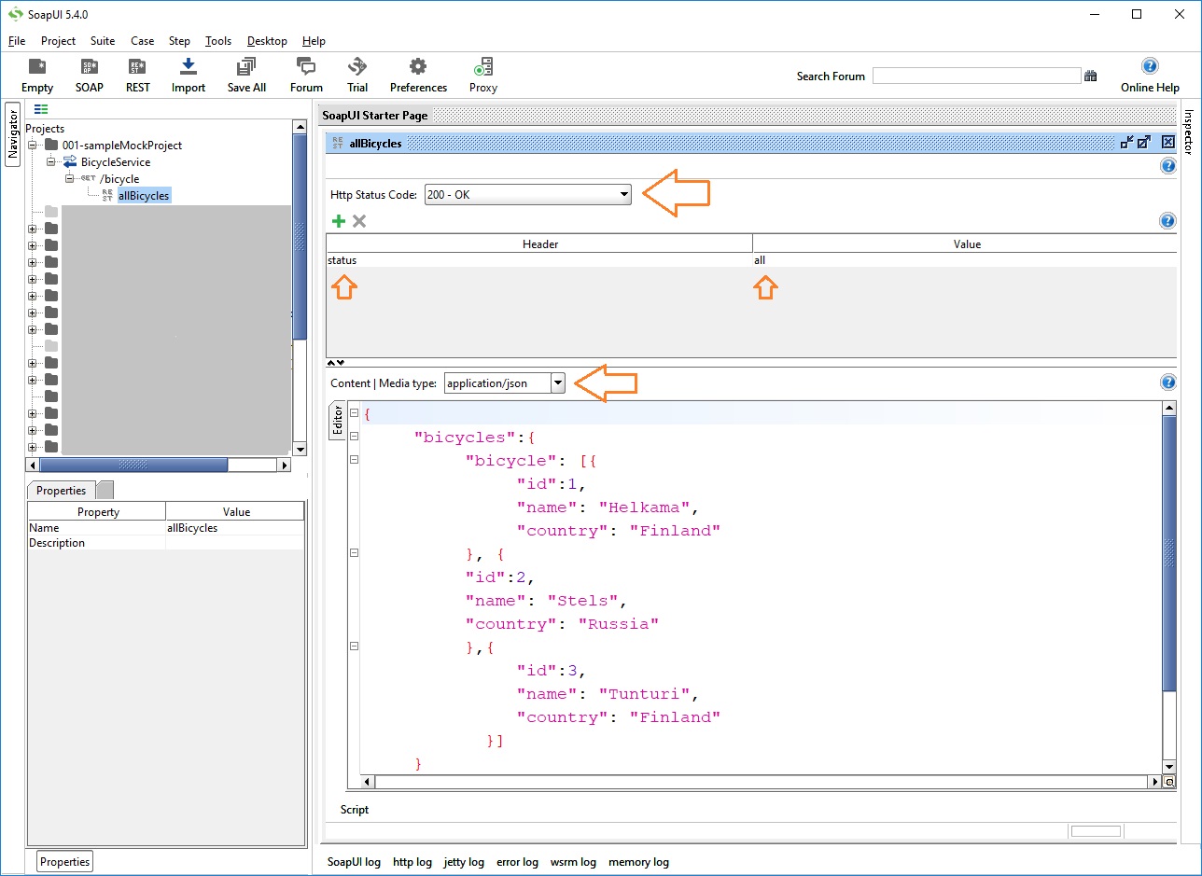Open the memory log
This screenshot has width=1202, height=876.
pyautogui.click(x=638, y=862)
